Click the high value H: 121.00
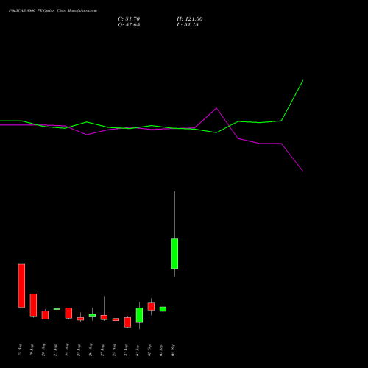The width and height of the screenshot is (368, 368). (x=190, y=19)
